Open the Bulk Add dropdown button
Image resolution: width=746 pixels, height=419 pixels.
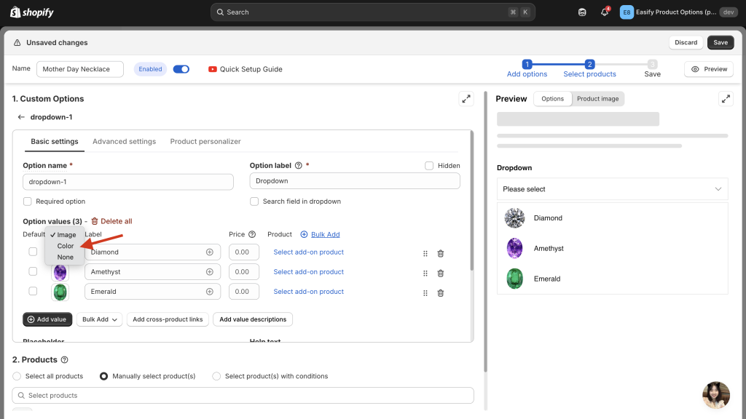click(x=100, y=319)
